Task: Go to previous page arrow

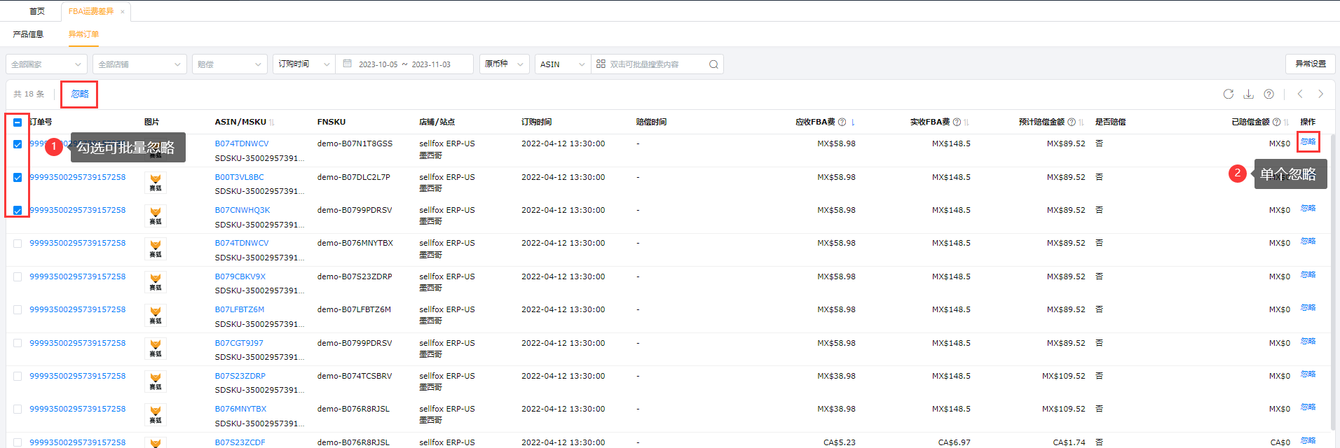Action: point(1300,94)
